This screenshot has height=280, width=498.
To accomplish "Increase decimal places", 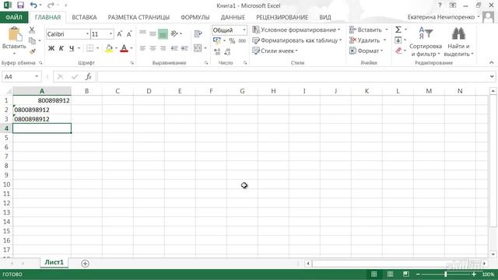I will point(217,51).
